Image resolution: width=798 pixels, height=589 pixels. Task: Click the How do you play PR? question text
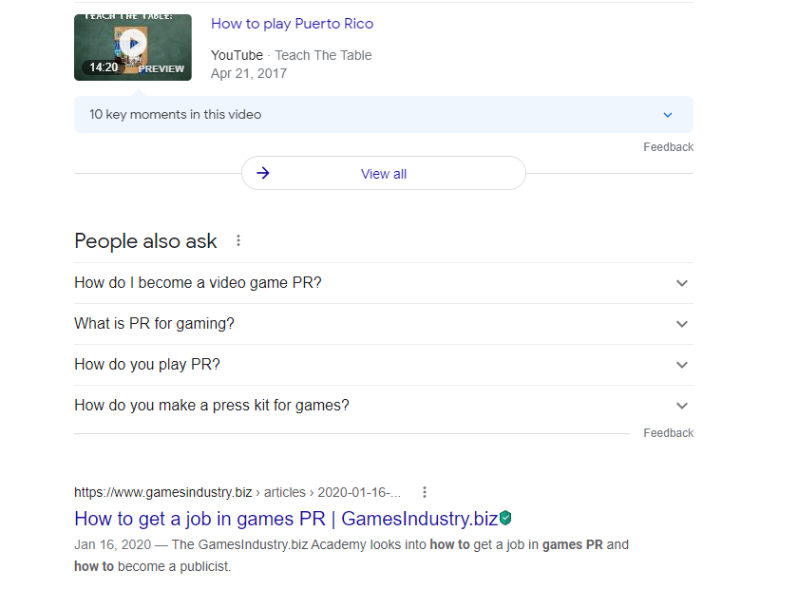pyautogui.click(x=147, y=365)
